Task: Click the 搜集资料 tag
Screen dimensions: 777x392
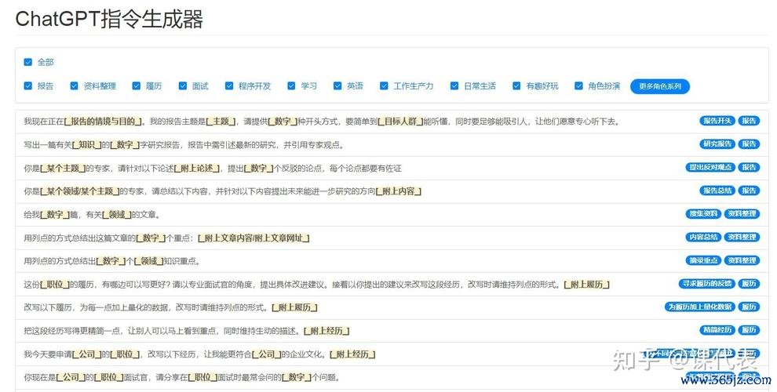Action: click(703, 214)
